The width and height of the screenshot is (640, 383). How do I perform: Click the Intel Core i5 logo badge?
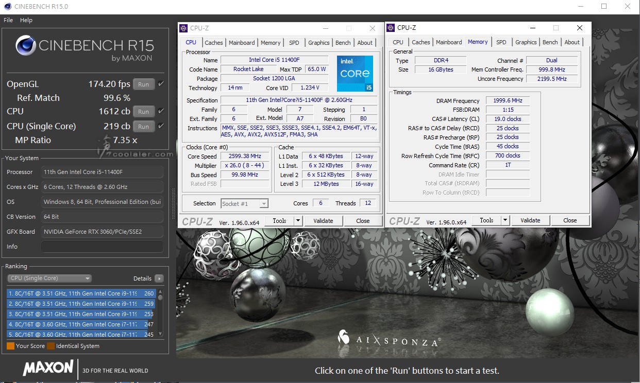pyautogui.click(x=355, y=74)
